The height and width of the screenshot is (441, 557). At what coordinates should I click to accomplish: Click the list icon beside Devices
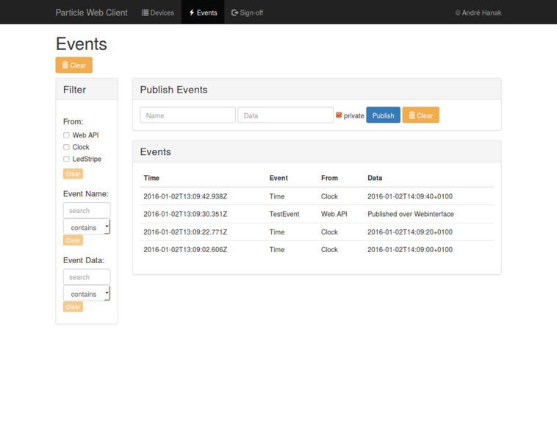click(145, 12)
